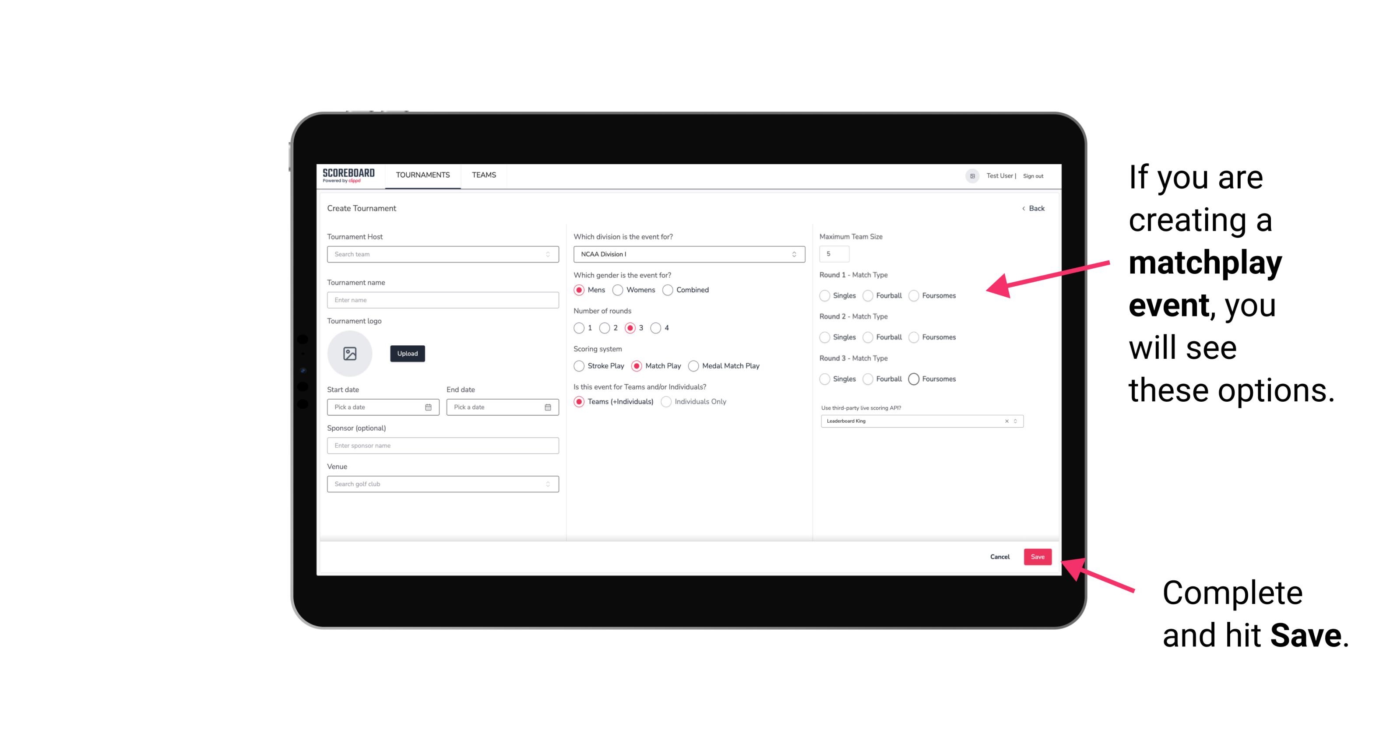The image size is (1376, 740).
Task: Select the Singles Round 1 match type
Action: point(826,295)
